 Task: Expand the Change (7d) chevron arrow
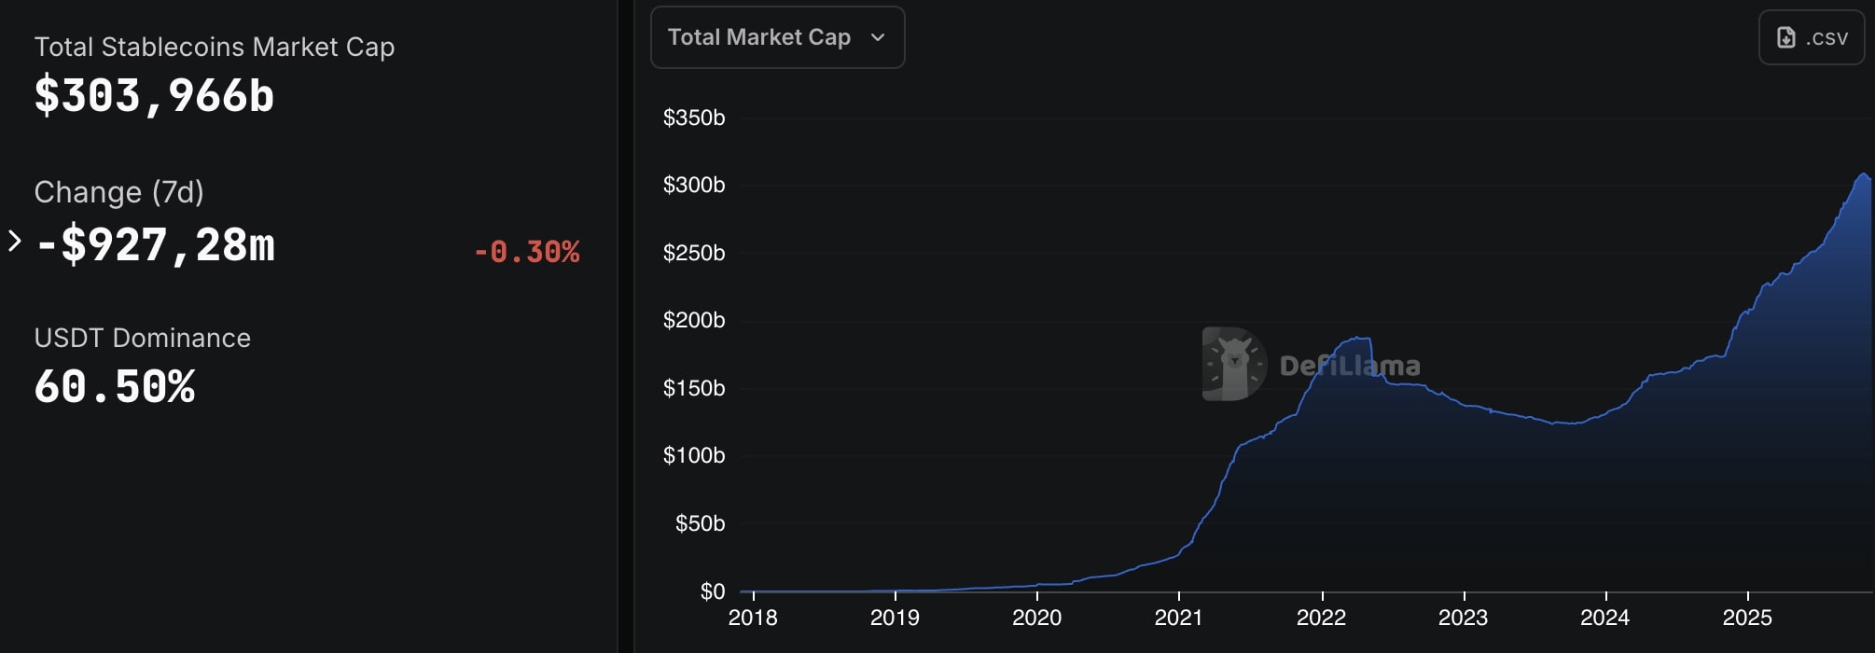pyautogui.click(x=14, y=241)
